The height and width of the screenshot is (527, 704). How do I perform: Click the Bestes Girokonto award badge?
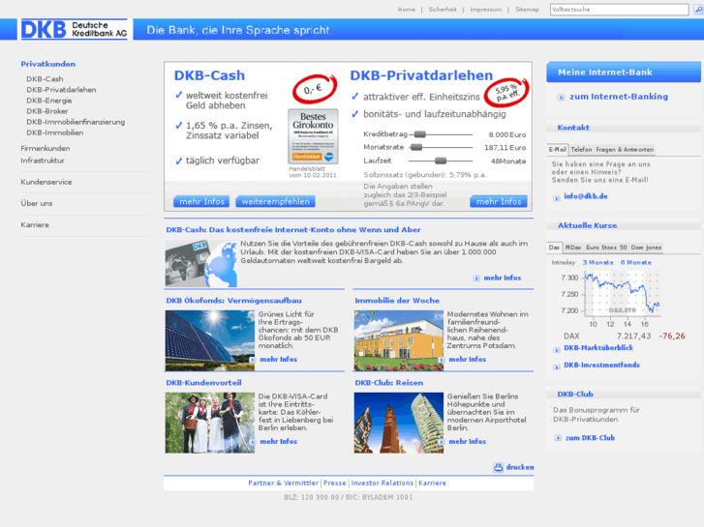(313, 136)
